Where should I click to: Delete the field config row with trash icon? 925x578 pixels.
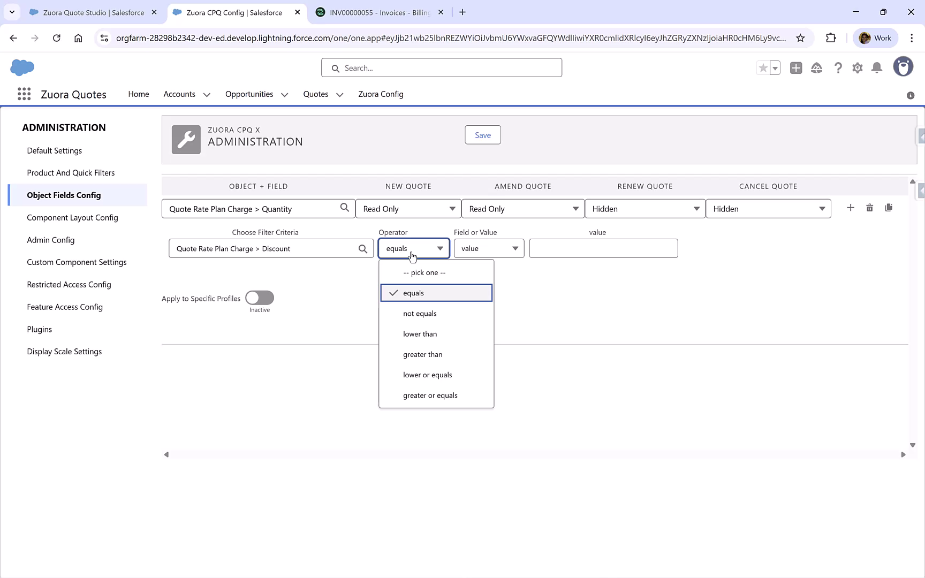[x=869, y=208]
